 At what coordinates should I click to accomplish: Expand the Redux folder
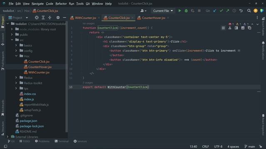pos(16,77)
